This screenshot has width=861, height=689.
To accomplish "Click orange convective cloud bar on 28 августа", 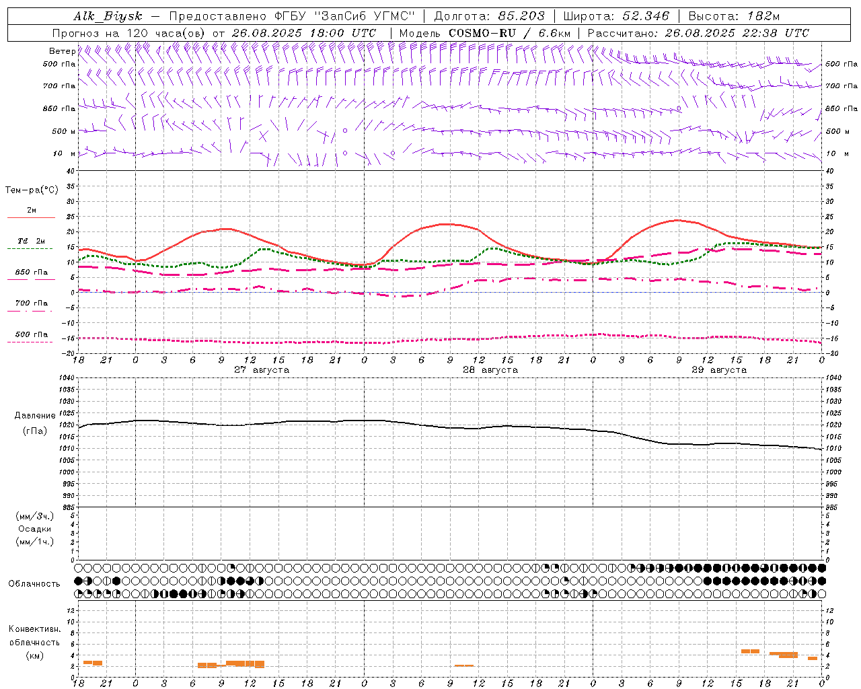I will (x=463, y=665).
